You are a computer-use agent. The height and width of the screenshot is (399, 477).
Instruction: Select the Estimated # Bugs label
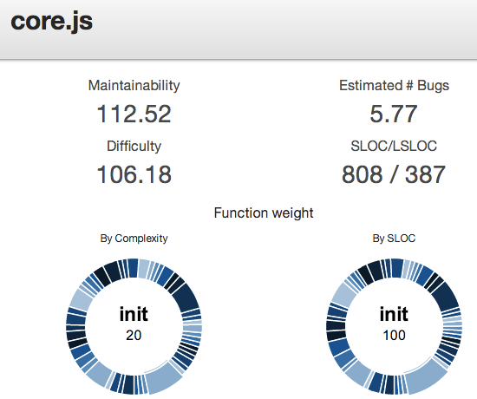394,86
